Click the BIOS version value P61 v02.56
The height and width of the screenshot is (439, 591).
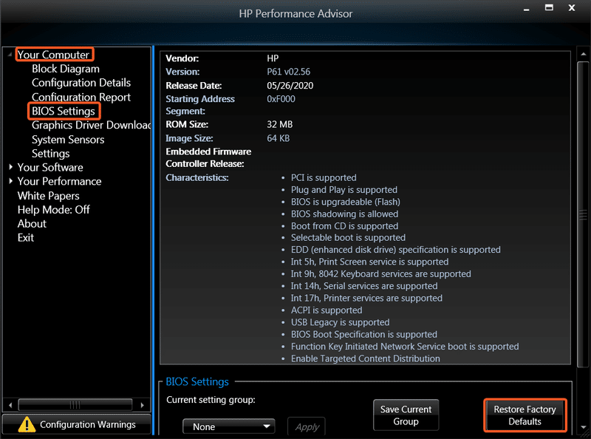coord(288,72)
